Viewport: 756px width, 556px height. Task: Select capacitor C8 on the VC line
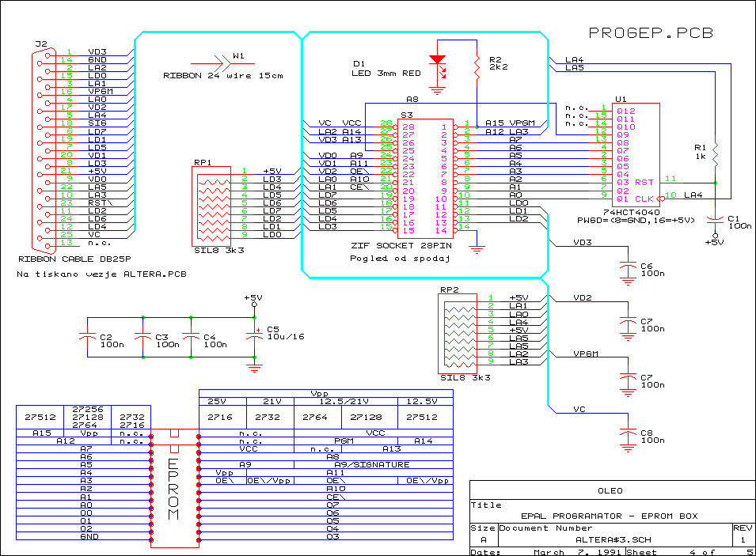tap(629, 433)
